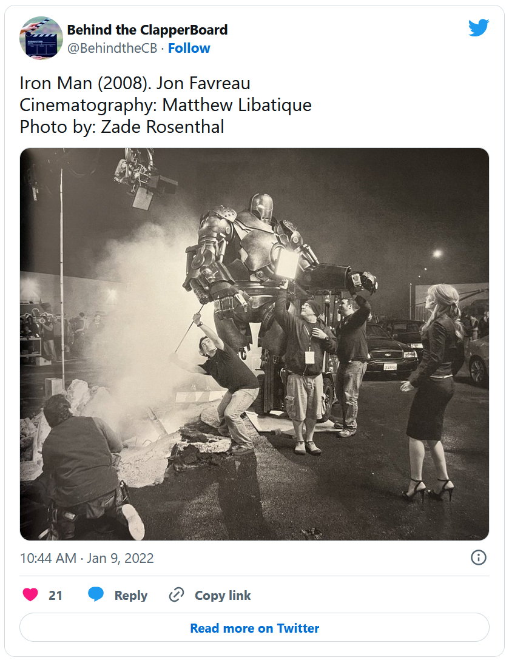Viewport: 509px width, 663px height.
Task: Click the 21 likes count
Action: tap(56, 596)
